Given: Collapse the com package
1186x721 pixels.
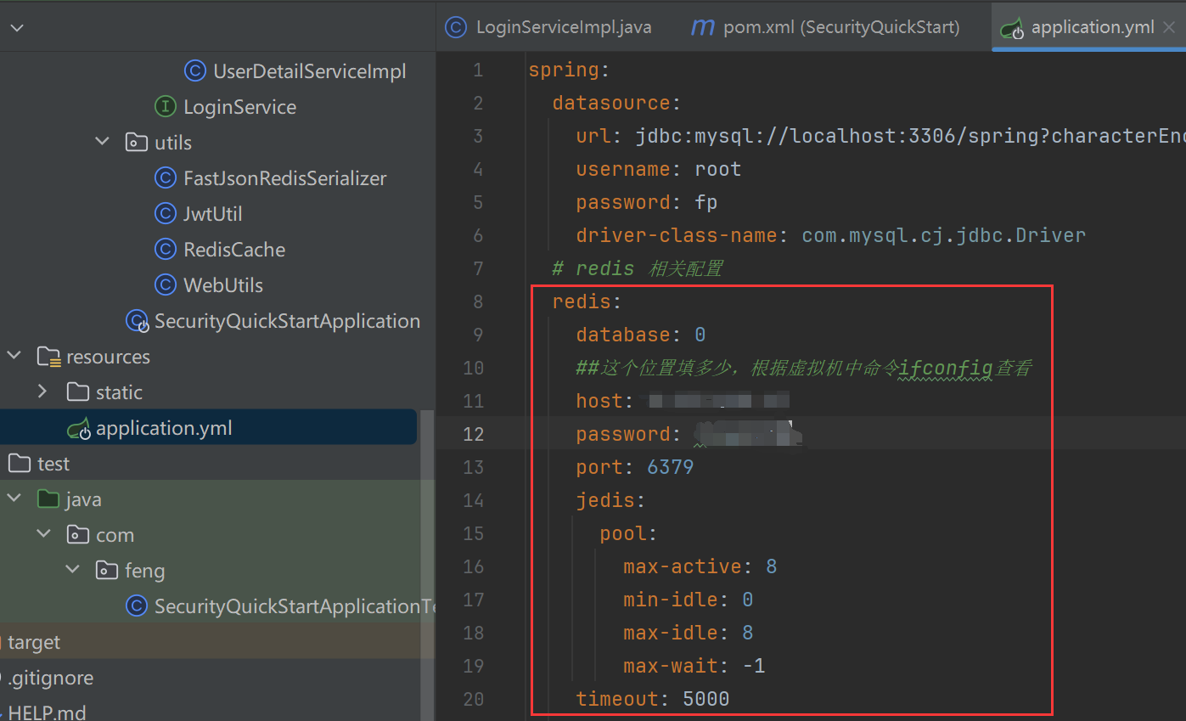Looking at the screenshot, I should pyautogui.click(x=43, y=534).
